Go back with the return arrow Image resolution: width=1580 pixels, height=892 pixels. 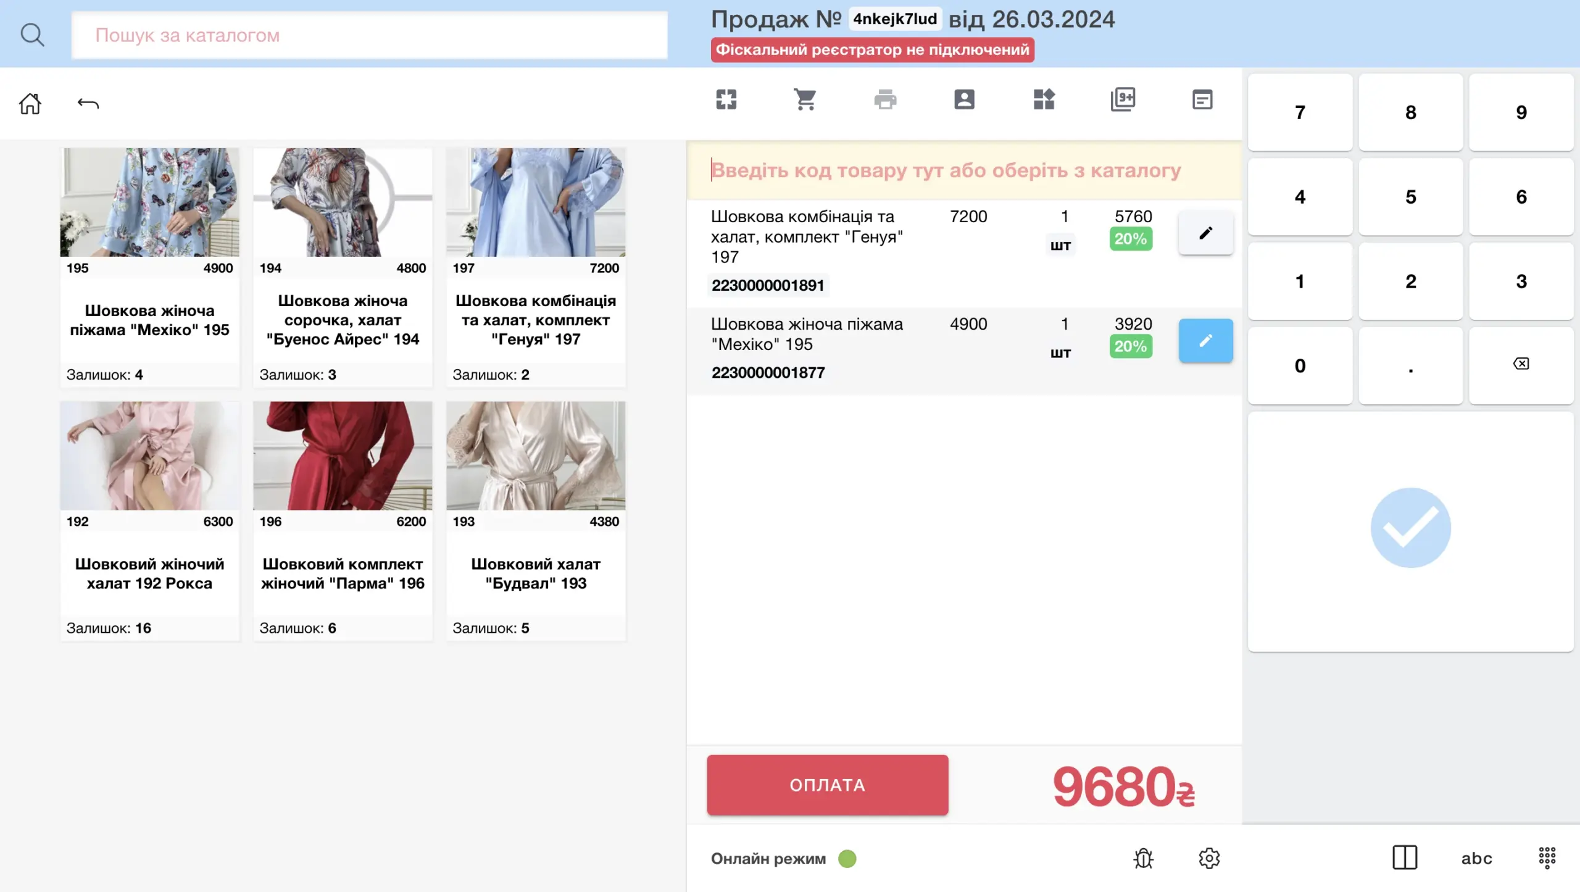(88, 103)
